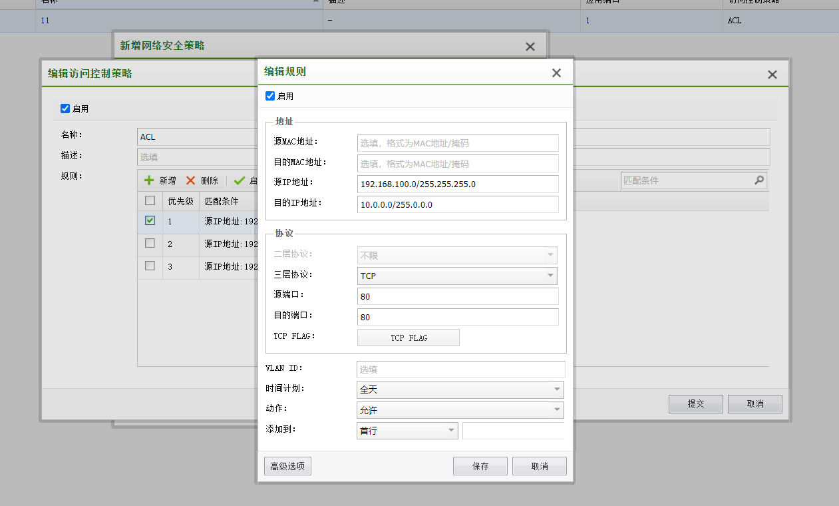Close the 编辑规则 dialog

(x=556, y=73)
